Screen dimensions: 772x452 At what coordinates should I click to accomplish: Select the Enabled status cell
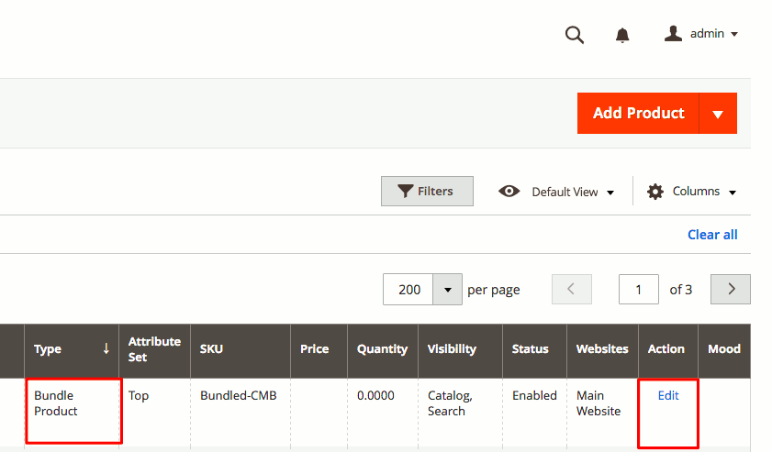tap(534, 411)
